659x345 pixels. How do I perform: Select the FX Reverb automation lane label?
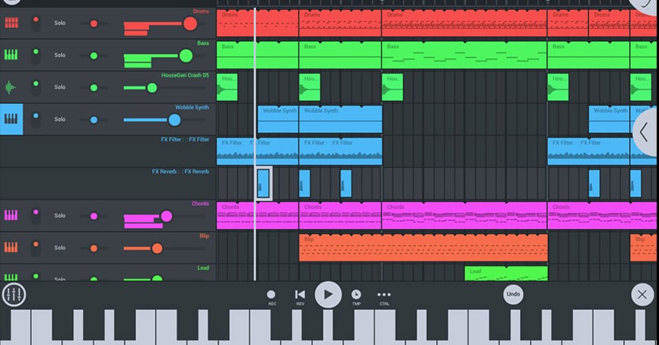coord(180,171)
